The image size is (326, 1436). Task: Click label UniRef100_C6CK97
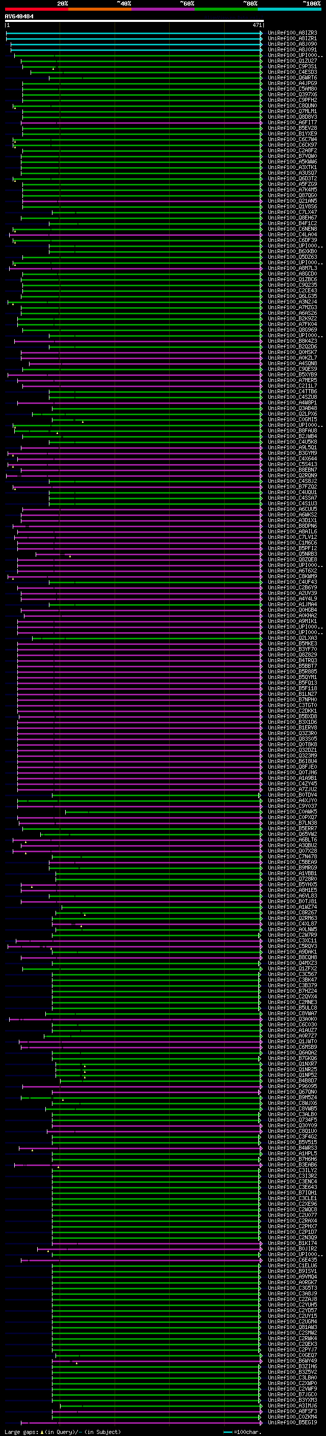point(292,145)
